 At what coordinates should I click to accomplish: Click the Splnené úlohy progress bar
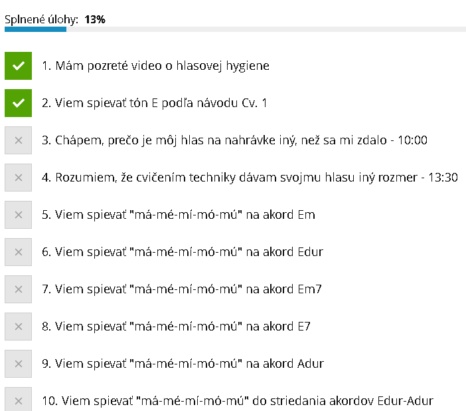(235, 29)
